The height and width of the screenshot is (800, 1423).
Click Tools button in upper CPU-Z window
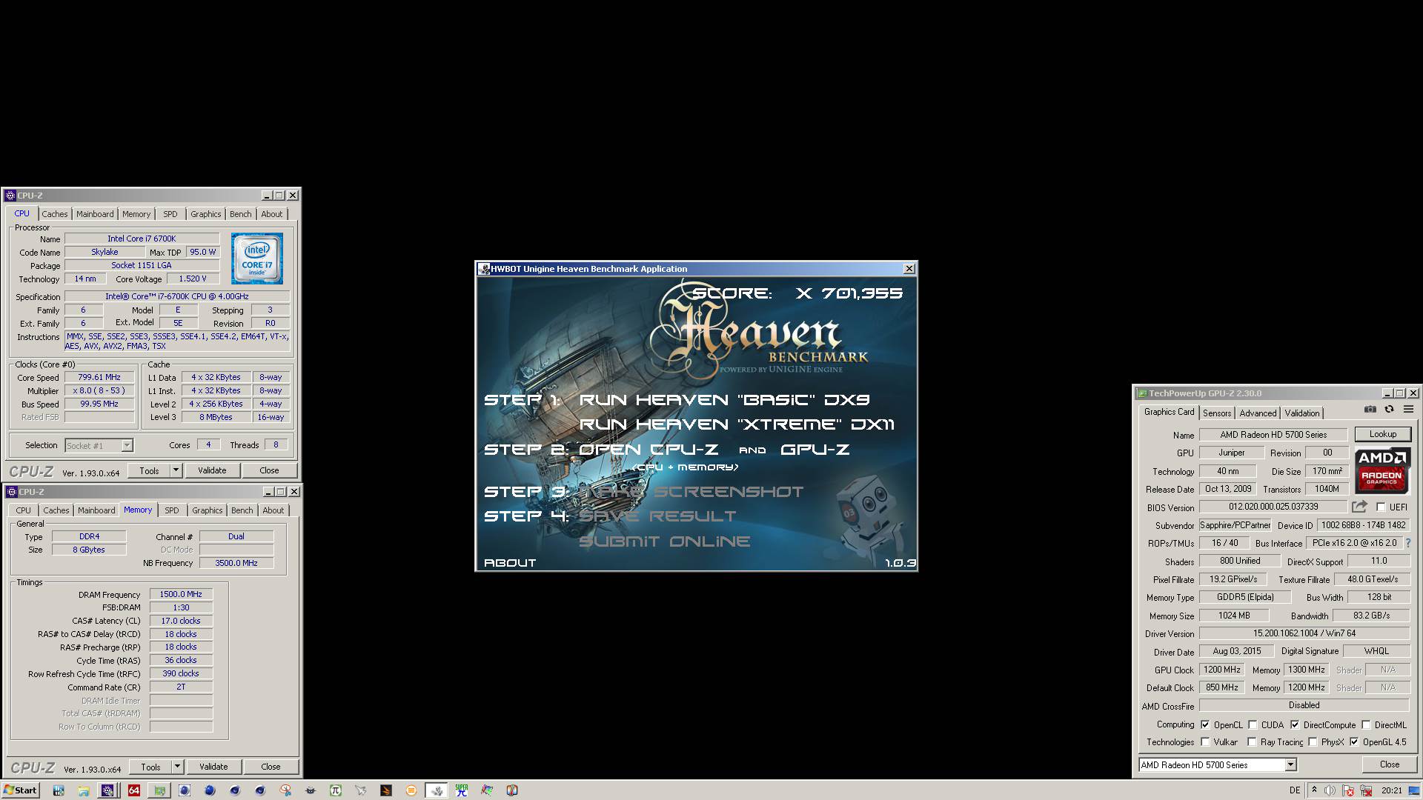coord(149,470)
